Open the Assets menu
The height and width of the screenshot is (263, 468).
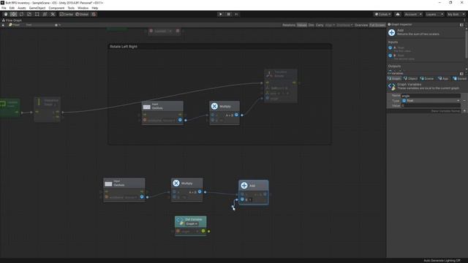pyautogui.click(x=21, y=8)
